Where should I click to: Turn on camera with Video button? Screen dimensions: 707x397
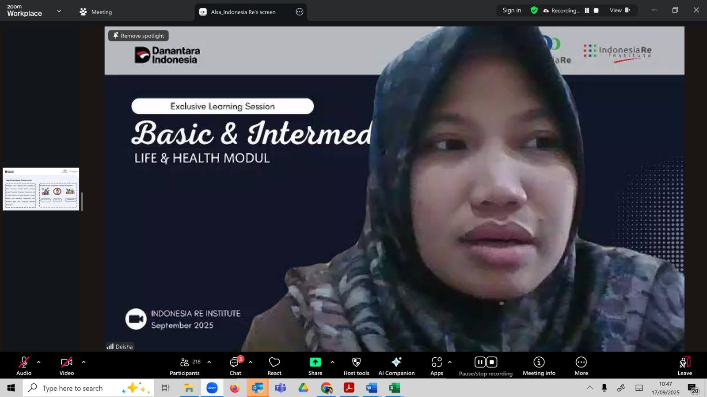tap(67, 366)
